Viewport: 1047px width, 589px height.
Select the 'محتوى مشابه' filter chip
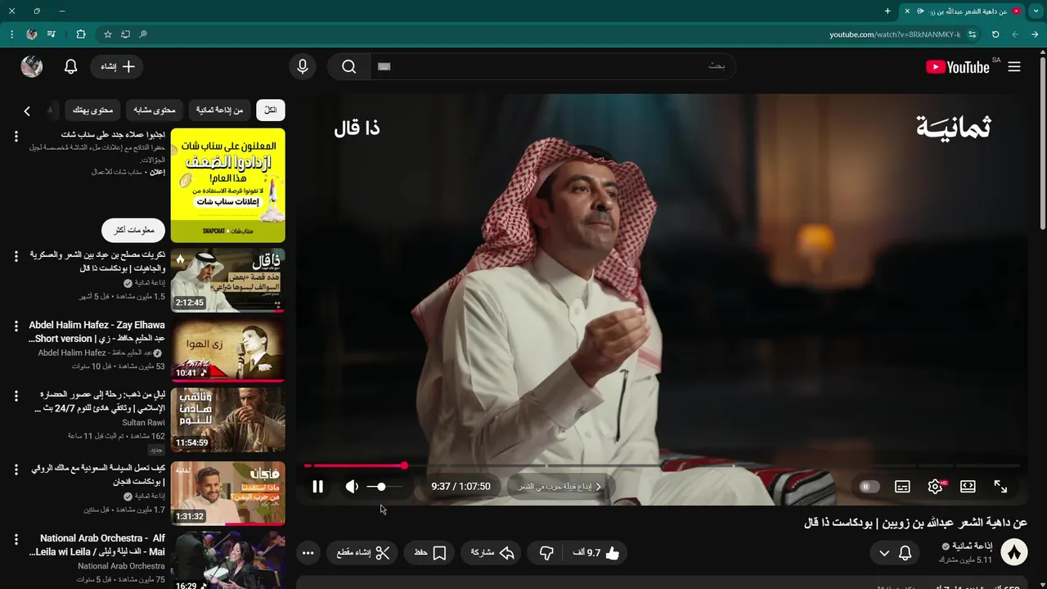click(x=155, y=110)
